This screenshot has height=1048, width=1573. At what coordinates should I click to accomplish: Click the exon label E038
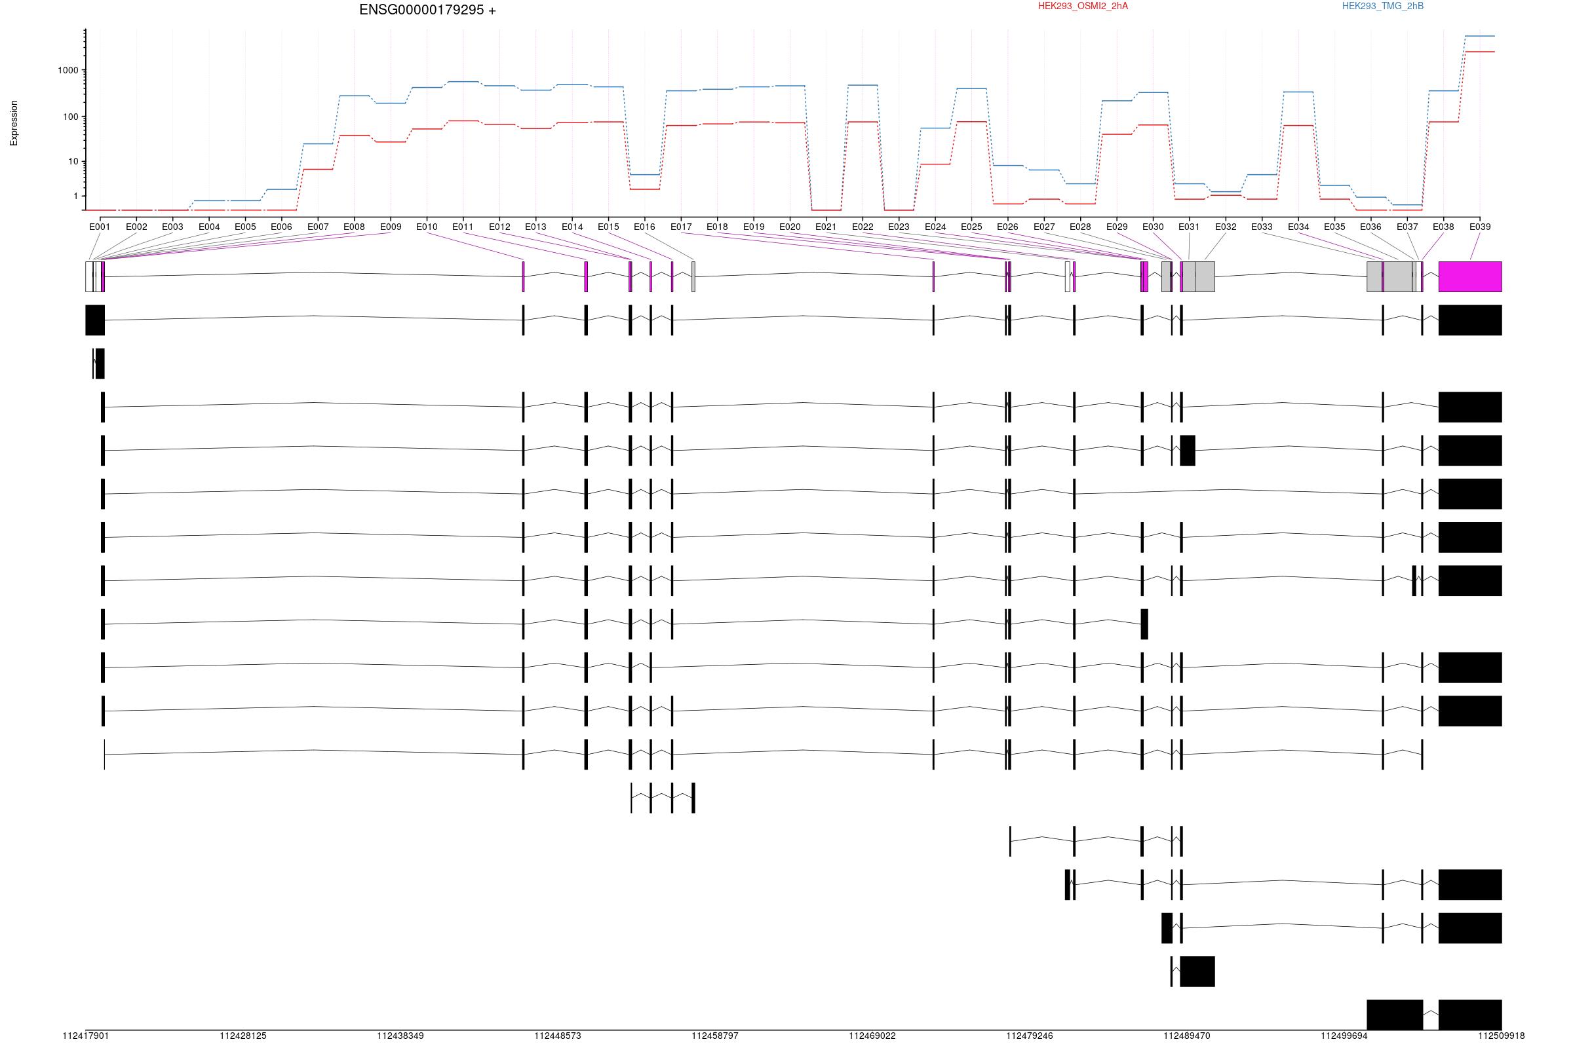(x=1444, y=227)
